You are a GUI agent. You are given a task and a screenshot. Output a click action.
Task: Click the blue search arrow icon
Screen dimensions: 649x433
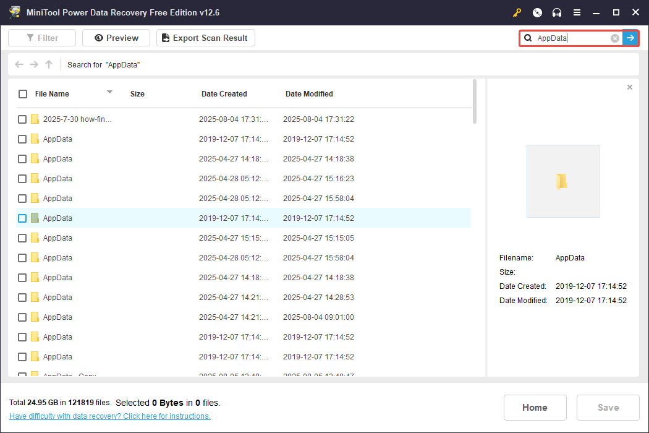coord(630,38)
